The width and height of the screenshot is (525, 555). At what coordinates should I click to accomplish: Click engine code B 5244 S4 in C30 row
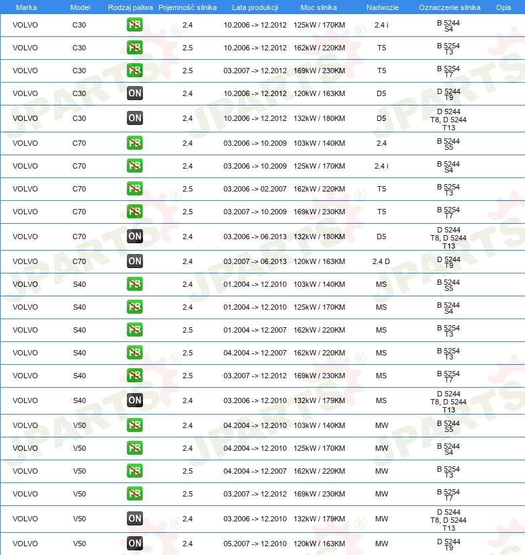click(x=448, y=26)
